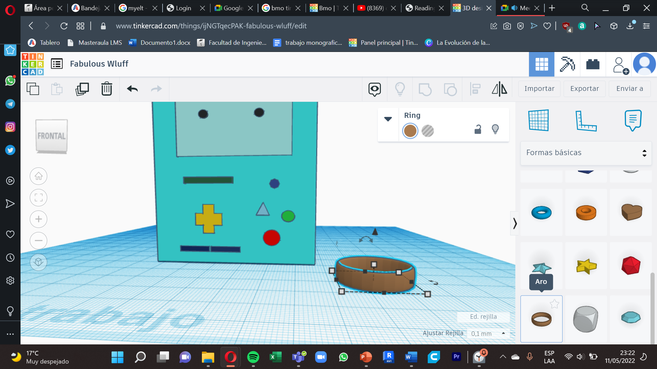
Task: Click the Paste toolbar icon
Action: pos(57,89)
